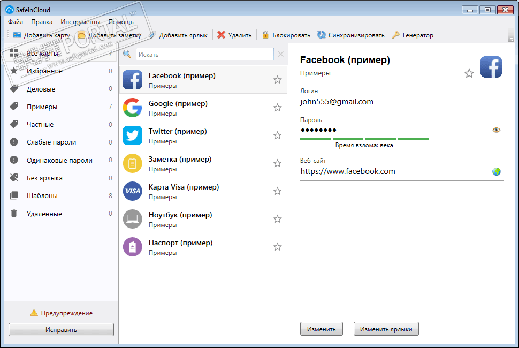Click the masked password field

[318, 130]
